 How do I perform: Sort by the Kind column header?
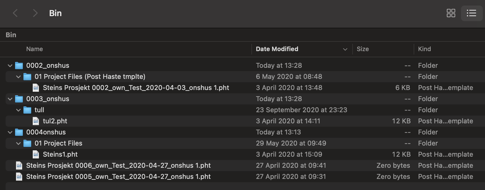click(x=424, y=49)
